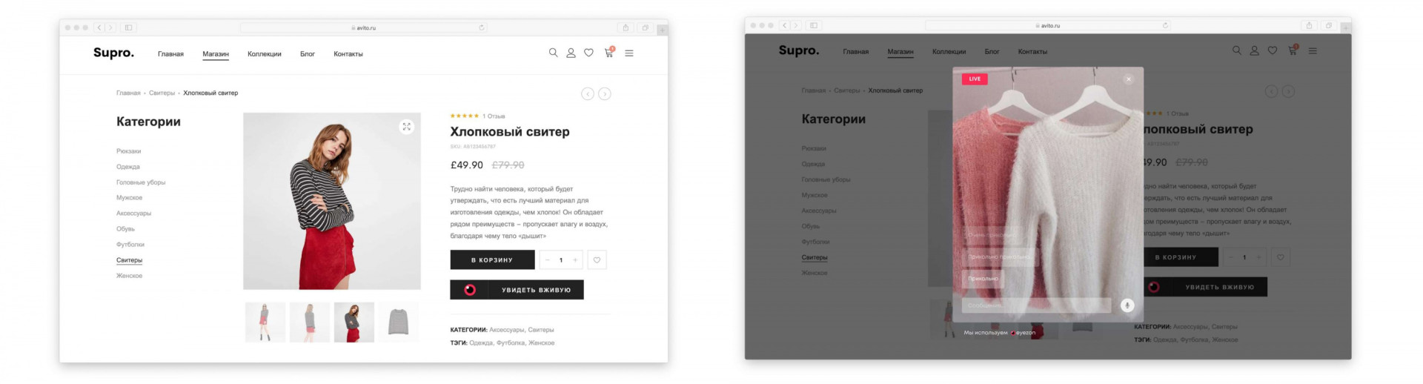Screen dimensions: 1423x384
Task: Go to next product arrow, left window
Action: pos(605,94)
